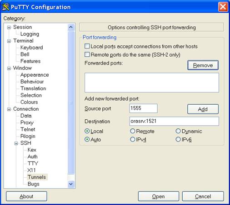230x205 pixels.
Task: Select Terminal in the category tree
Action: click(23, 41)
